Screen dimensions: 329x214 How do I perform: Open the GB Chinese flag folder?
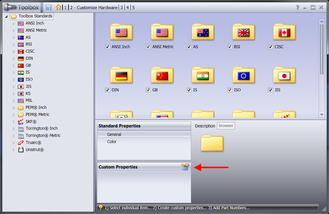162,75
